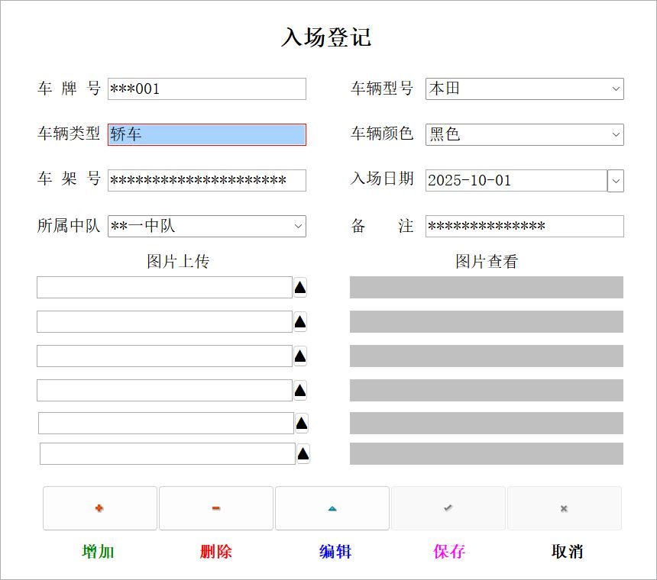The image size is (657, 580).
Task: Expand the 所属中队 dropdown
Action: pyautogui.click(x=298, y=226)
